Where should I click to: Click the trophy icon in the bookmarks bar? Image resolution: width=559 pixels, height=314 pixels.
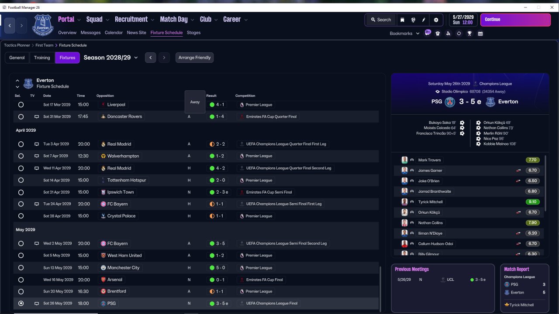click(469, 34)
